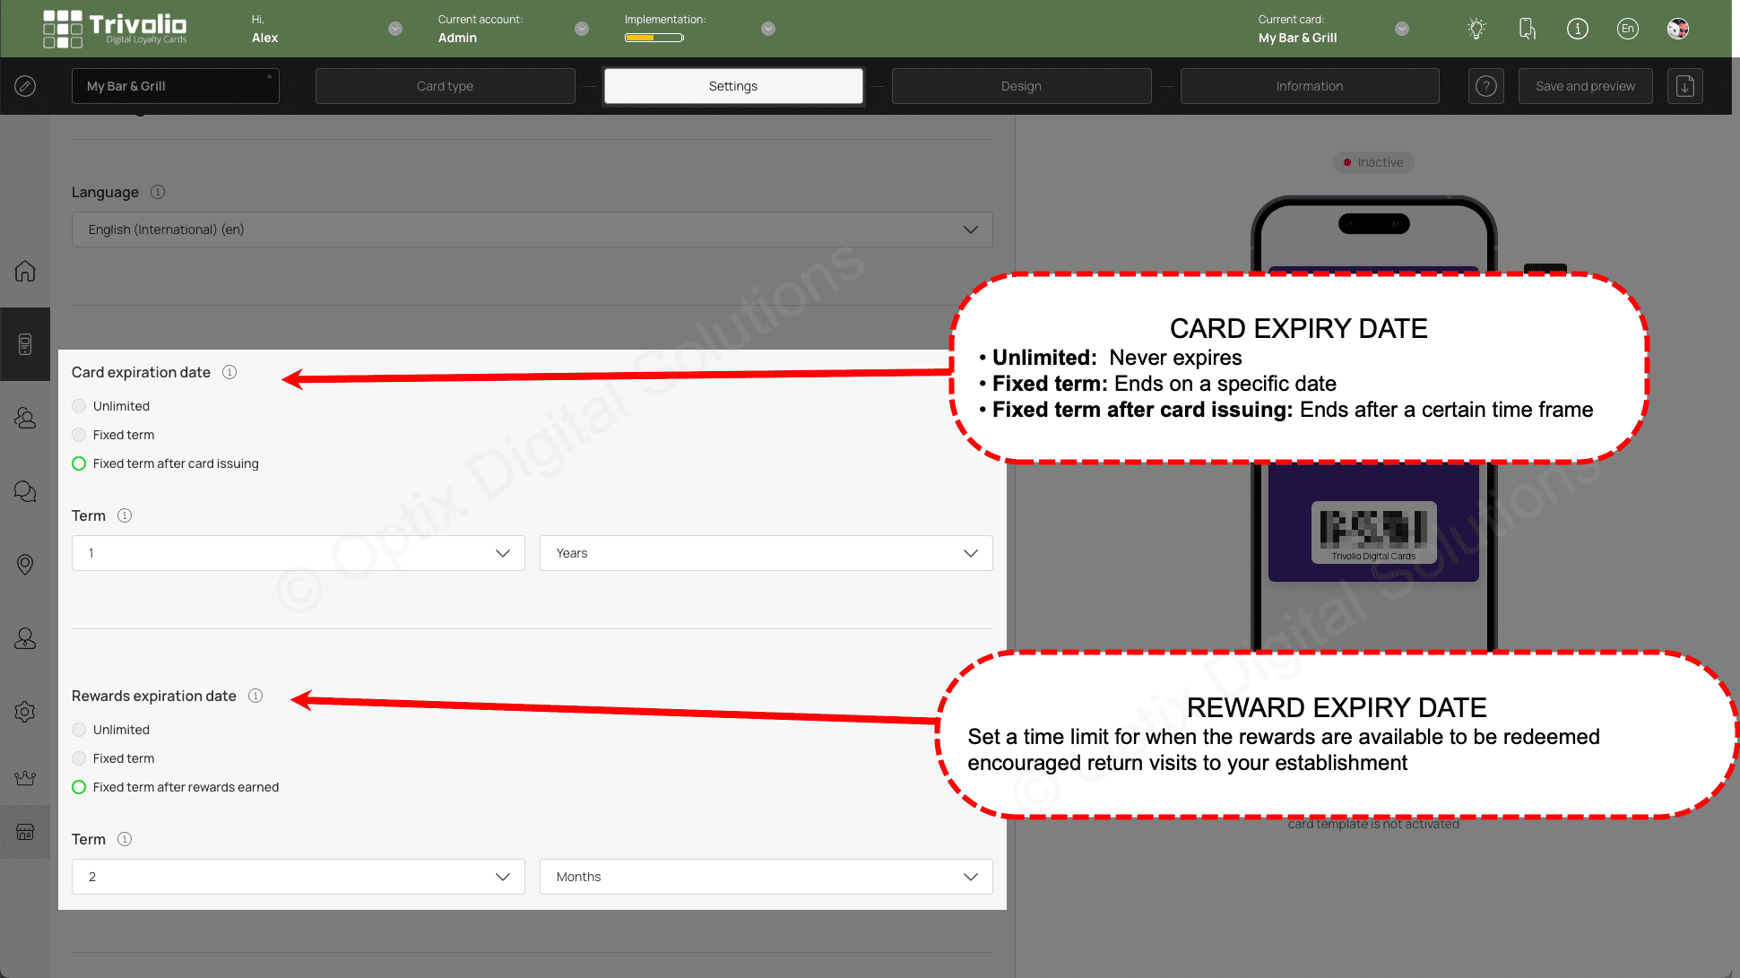Open the Managers user icon in the sidebar

[25, 637]
